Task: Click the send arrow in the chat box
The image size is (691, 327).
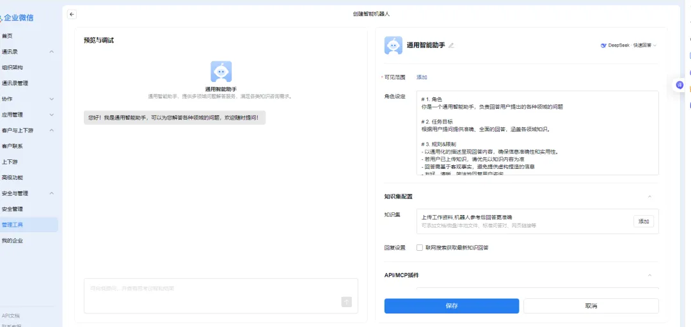Action: pyautogui.click(x=346, y=302)
